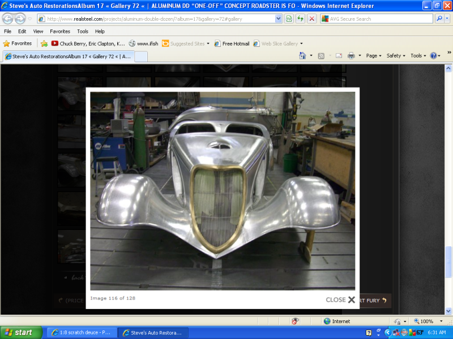Open the Free Hotmail favorites link
This screenshot has width=453, height=339.
pos(232,44)
